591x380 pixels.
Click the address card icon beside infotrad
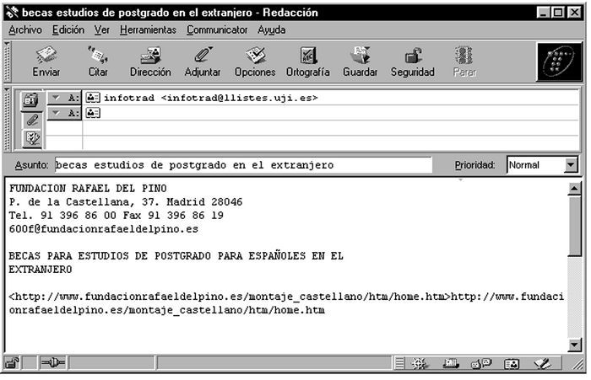click(93, 98)
